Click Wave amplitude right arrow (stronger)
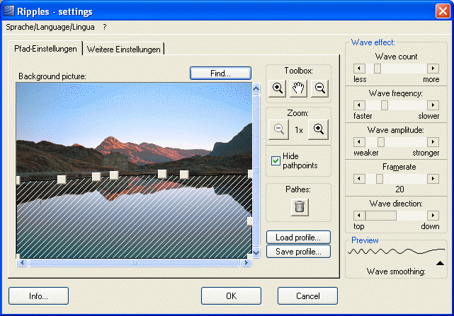Screen dimensions: 454x316 pyautogui.click(x=433, y=142)
